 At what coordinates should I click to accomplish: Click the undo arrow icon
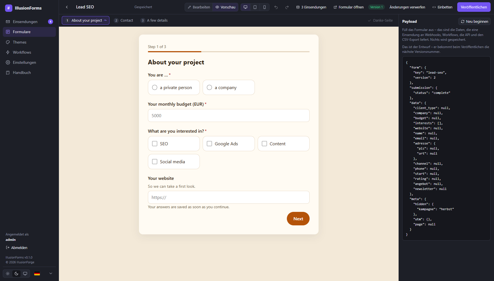(x=276, y=7)
